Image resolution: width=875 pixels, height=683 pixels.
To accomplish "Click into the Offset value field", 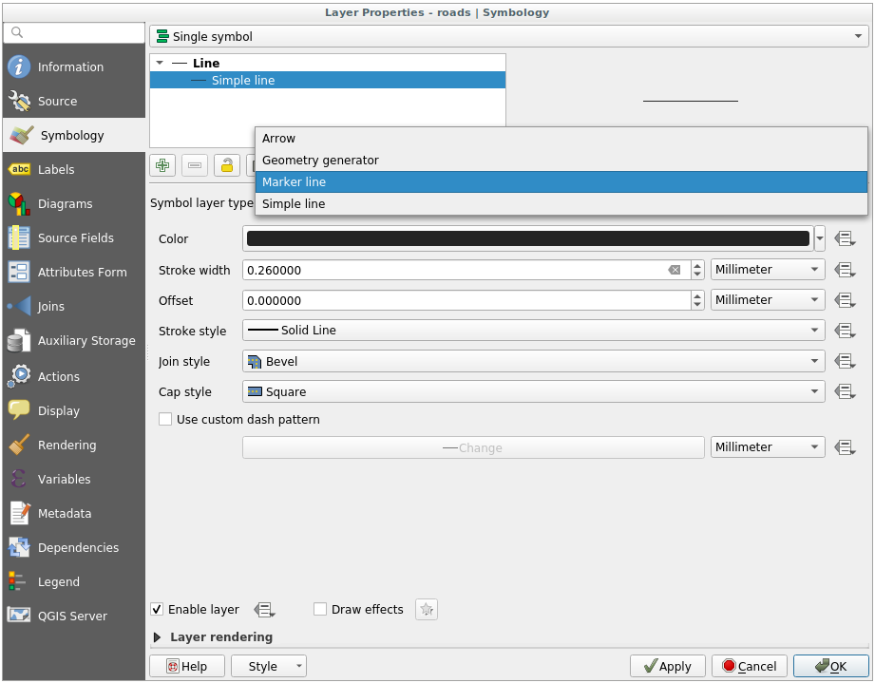I will (466, 300).
